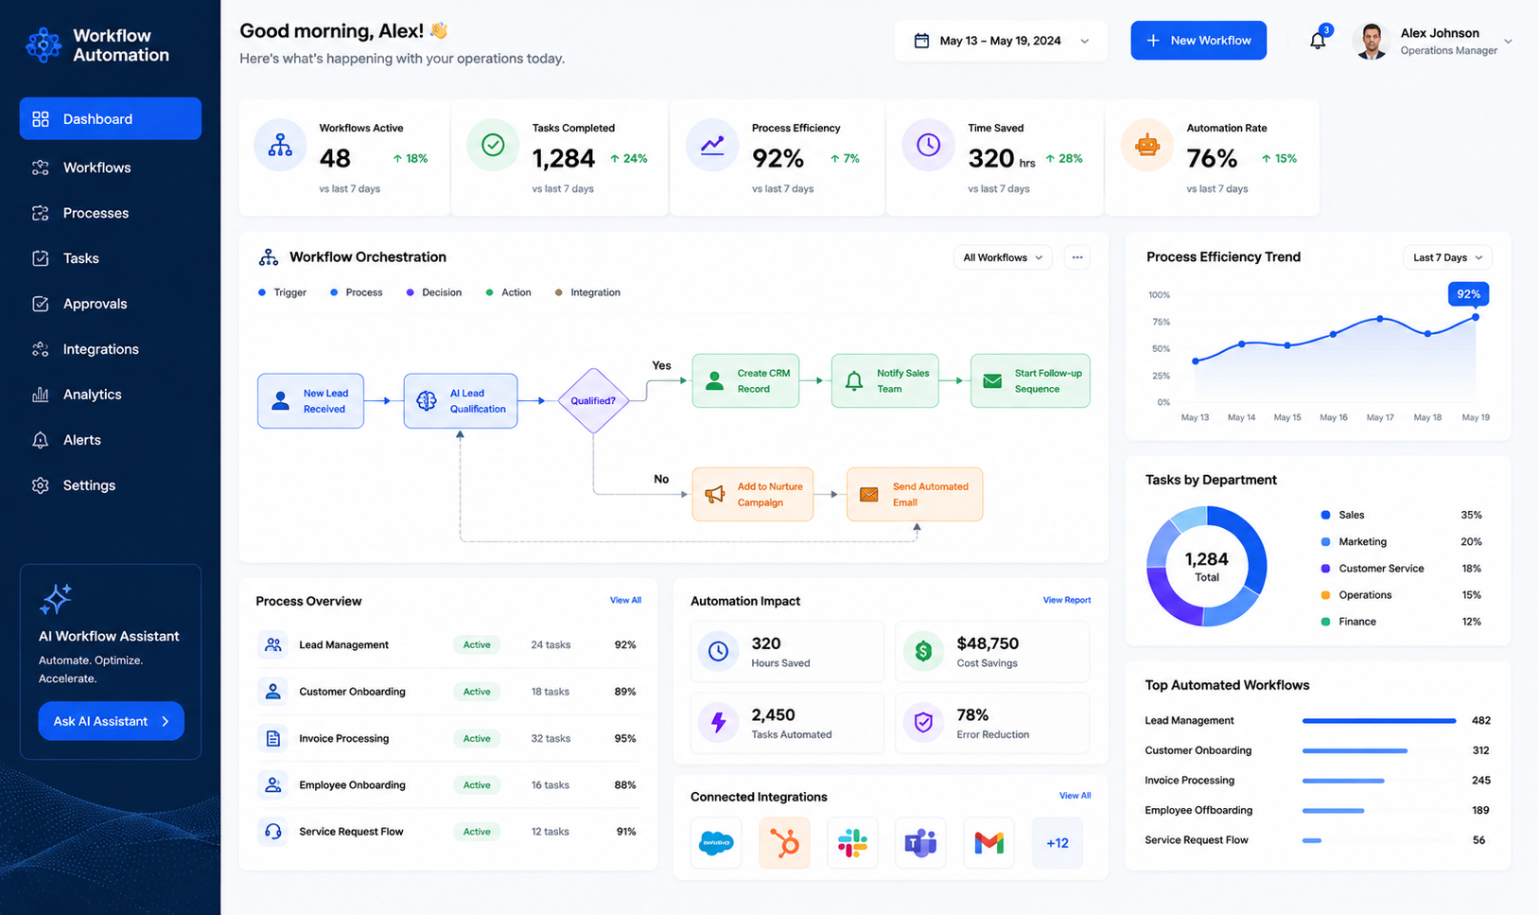The image size is (1539, 915).
Task: Click the Lead Management row icon
Action: click(272, 644)
